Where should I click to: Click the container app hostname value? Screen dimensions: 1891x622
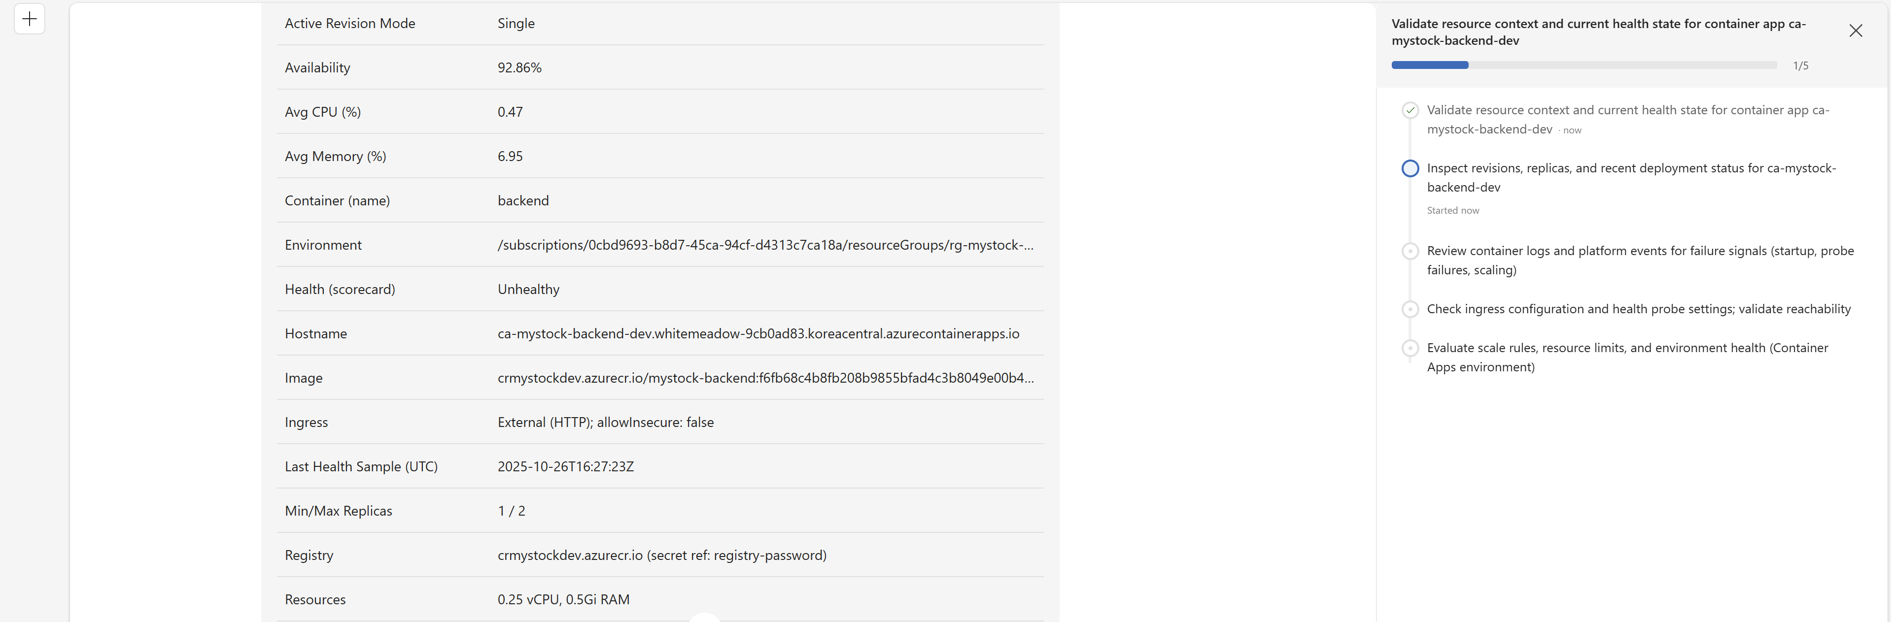pyautogui.click(x=757, y=334)
